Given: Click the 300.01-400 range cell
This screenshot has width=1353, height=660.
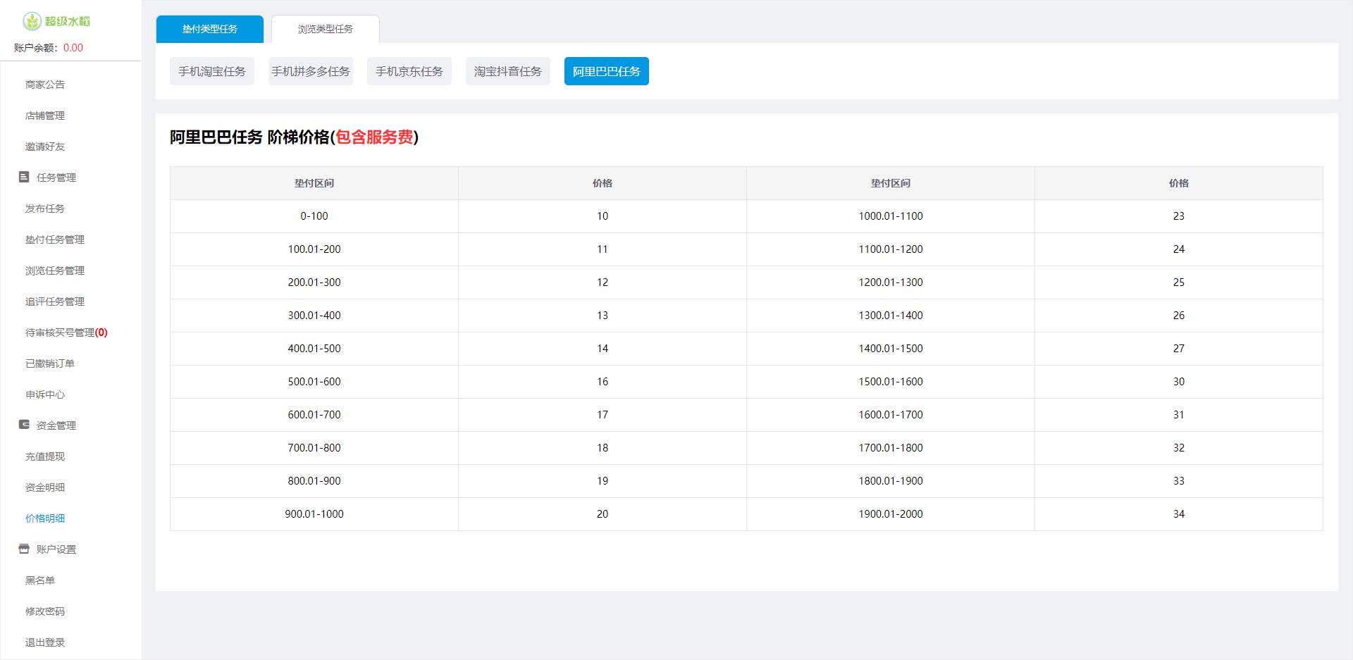Looking at the screenshot, I should 314,316.
